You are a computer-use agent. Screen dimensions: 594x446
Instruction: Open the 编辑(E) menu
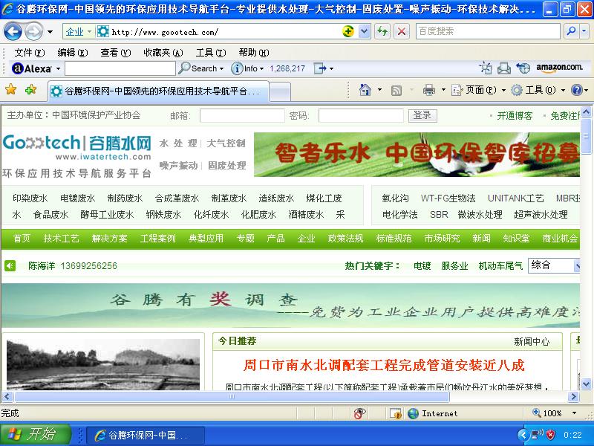[x=73, y=52]
